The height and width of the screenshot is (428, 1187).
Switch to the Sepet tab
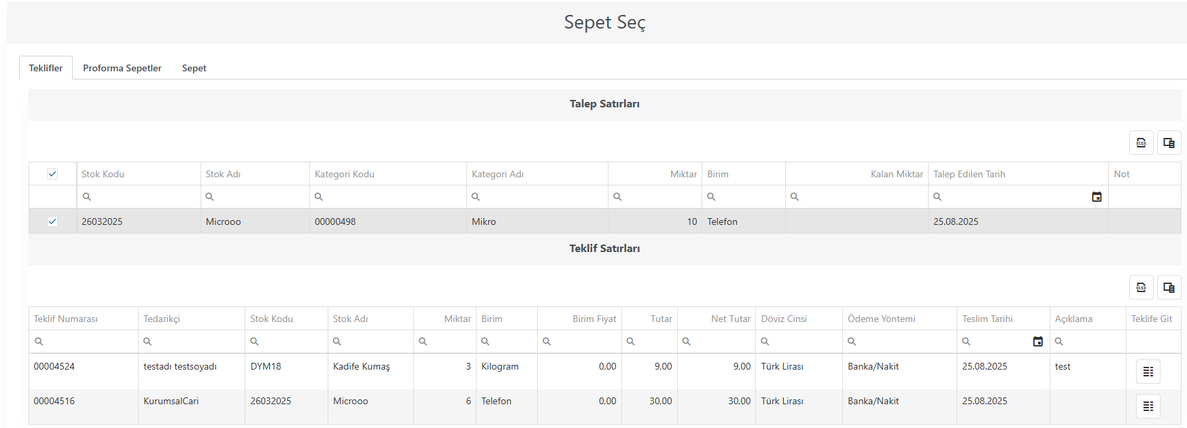[x=194, y=68]
